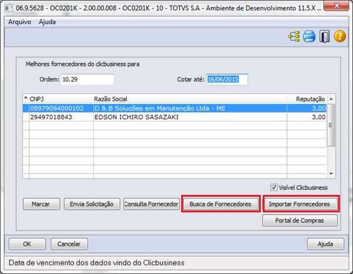Click the Consulta Fornecedor button
The height and width of the screenshot is (274, 353).
[151, 204]
